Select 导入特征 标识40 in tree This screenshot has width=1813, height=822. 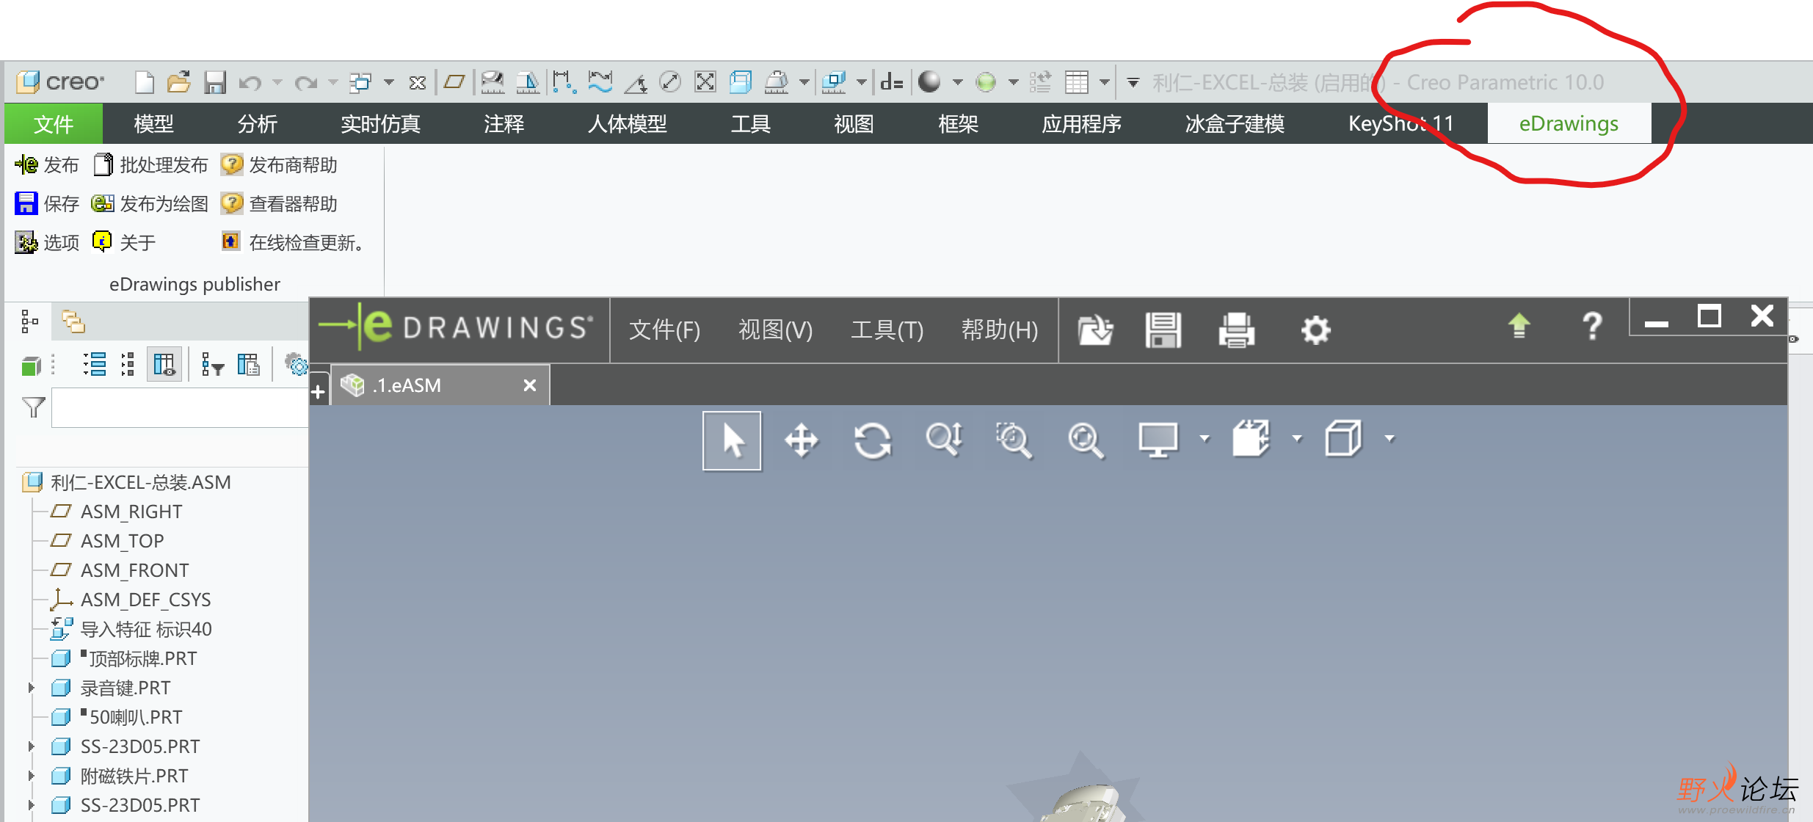(131, 629)
